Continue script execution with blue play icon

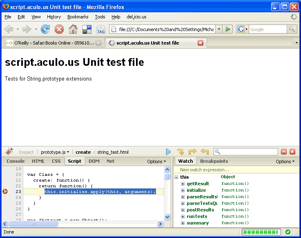pyautogui.click(x=168, y=152)
